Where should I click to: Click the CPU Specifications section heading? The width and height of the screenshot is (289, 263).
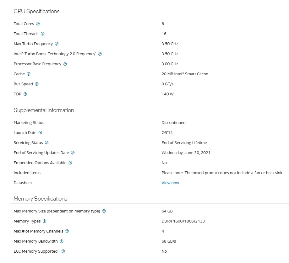tap(36, 11)
